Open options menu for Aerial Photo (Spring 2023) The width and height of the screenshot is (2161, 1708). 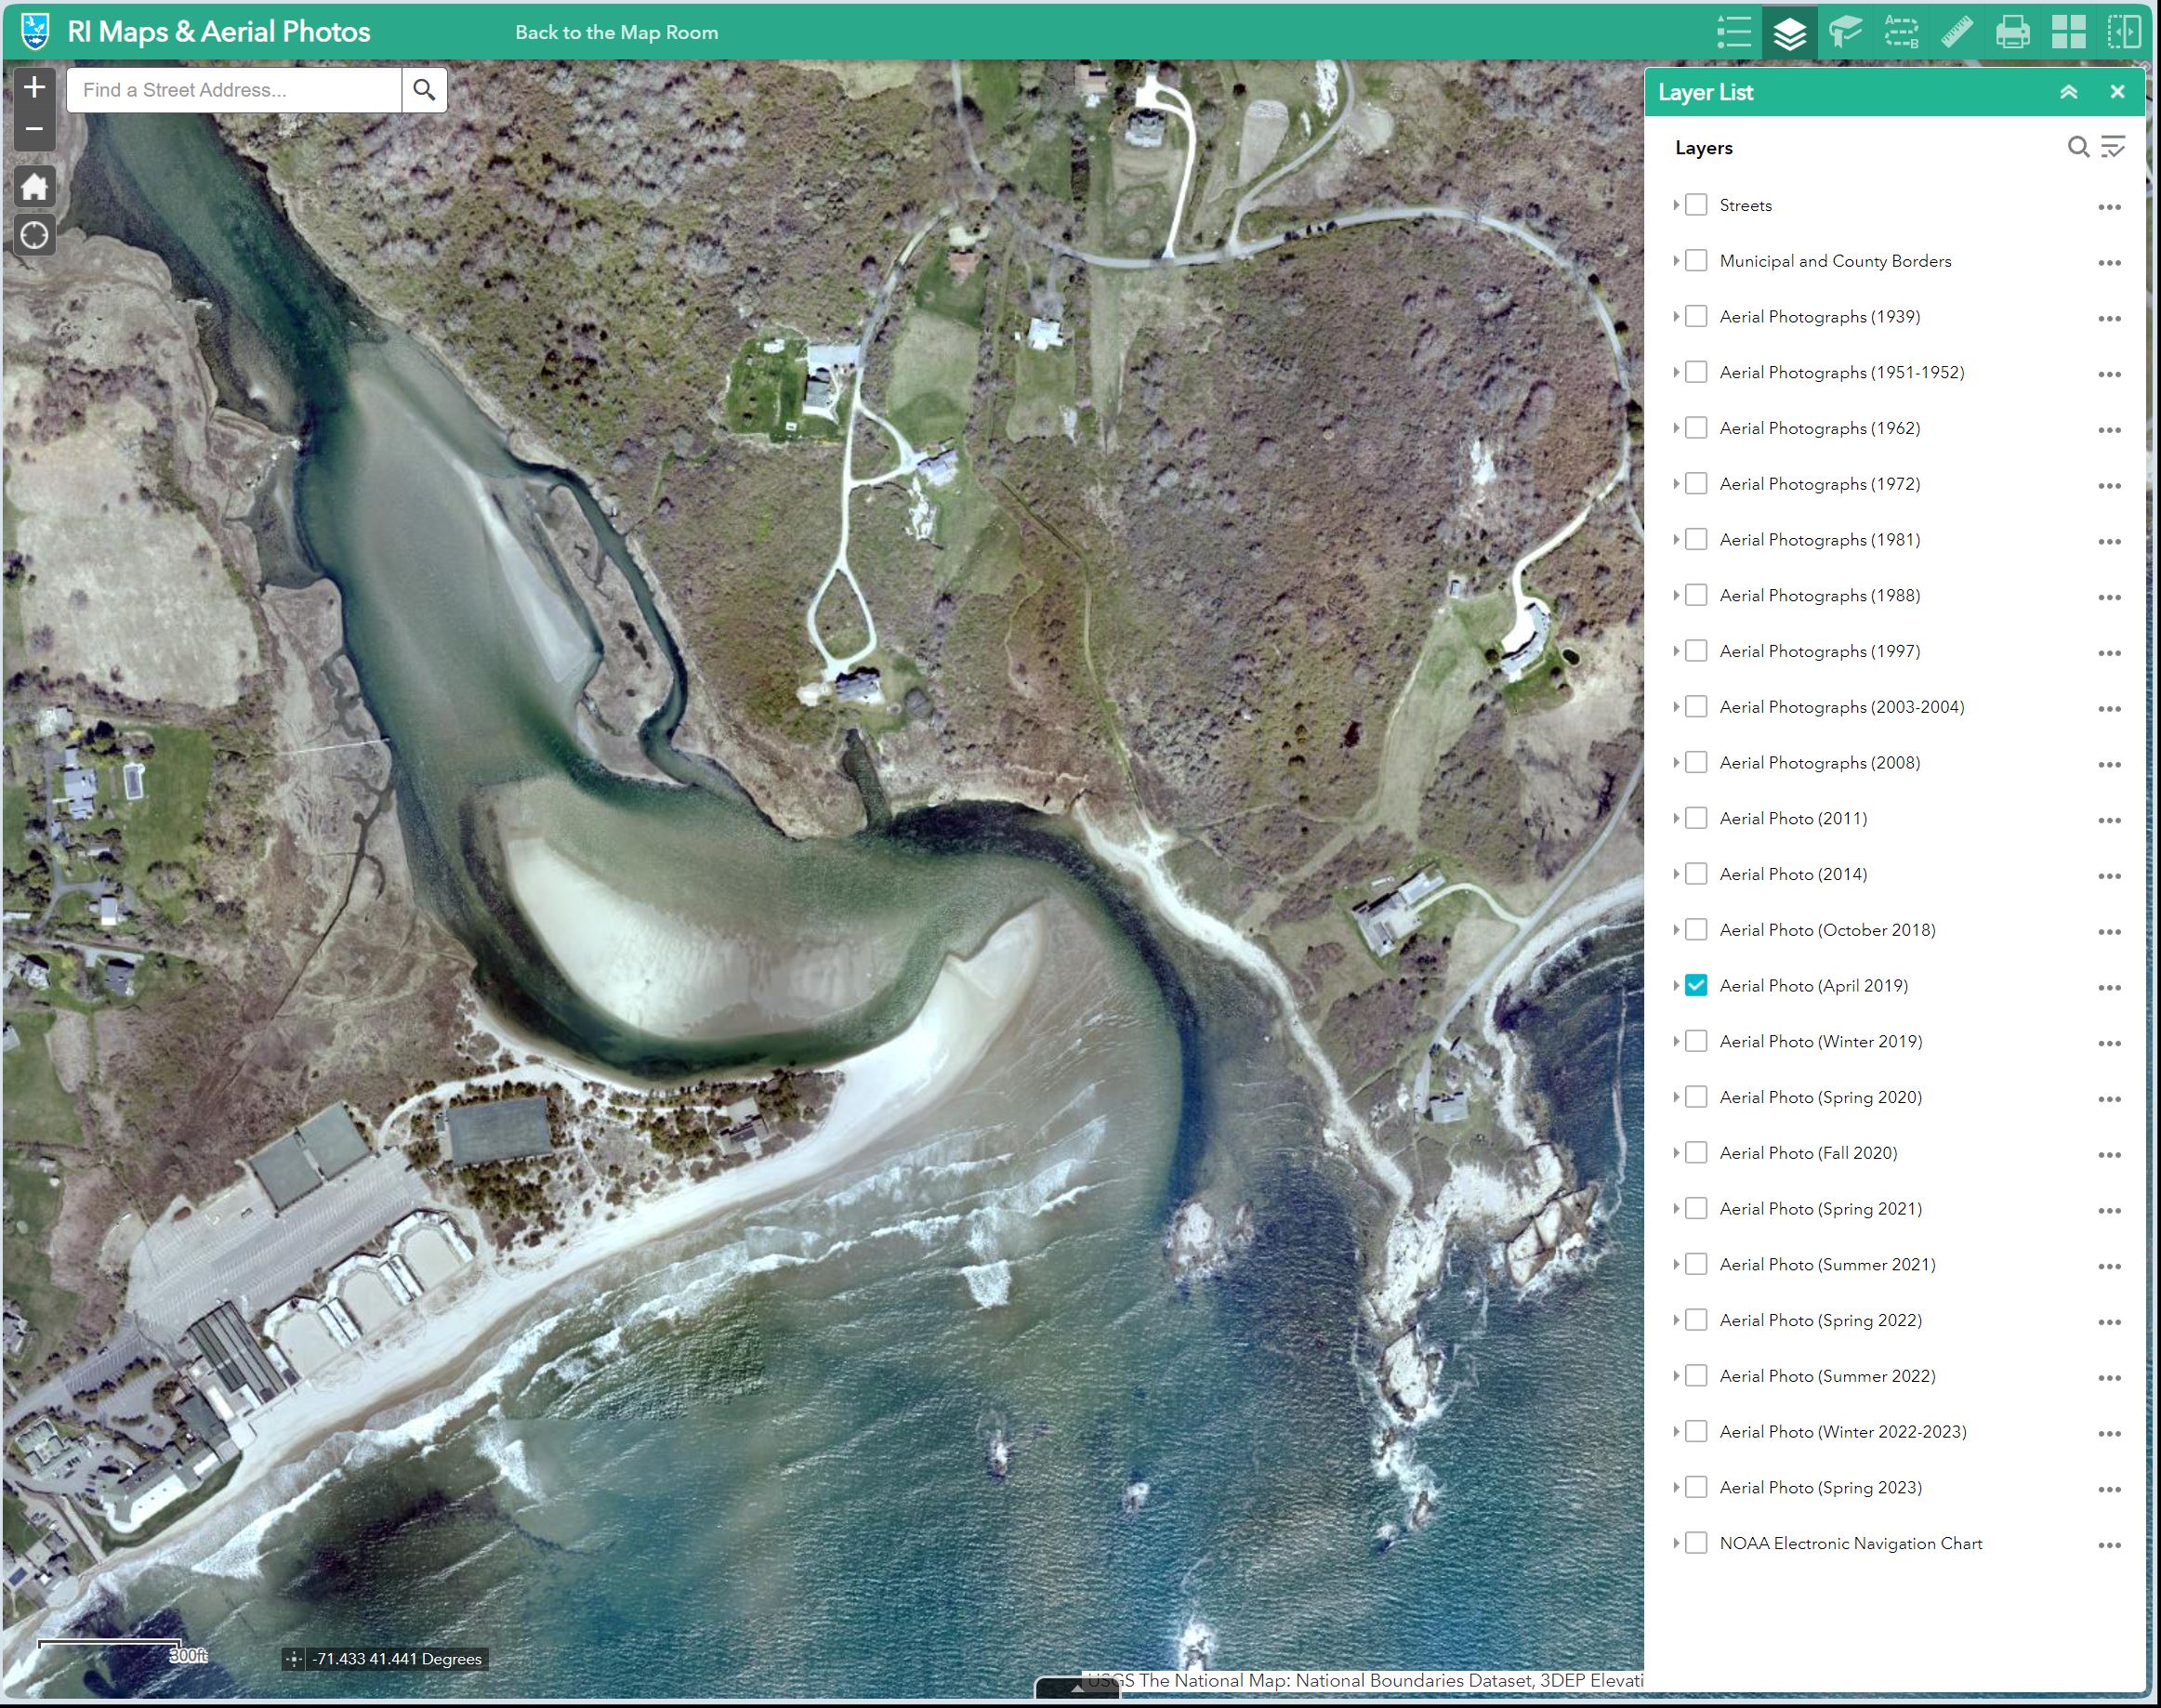tap(2109, 1487)
